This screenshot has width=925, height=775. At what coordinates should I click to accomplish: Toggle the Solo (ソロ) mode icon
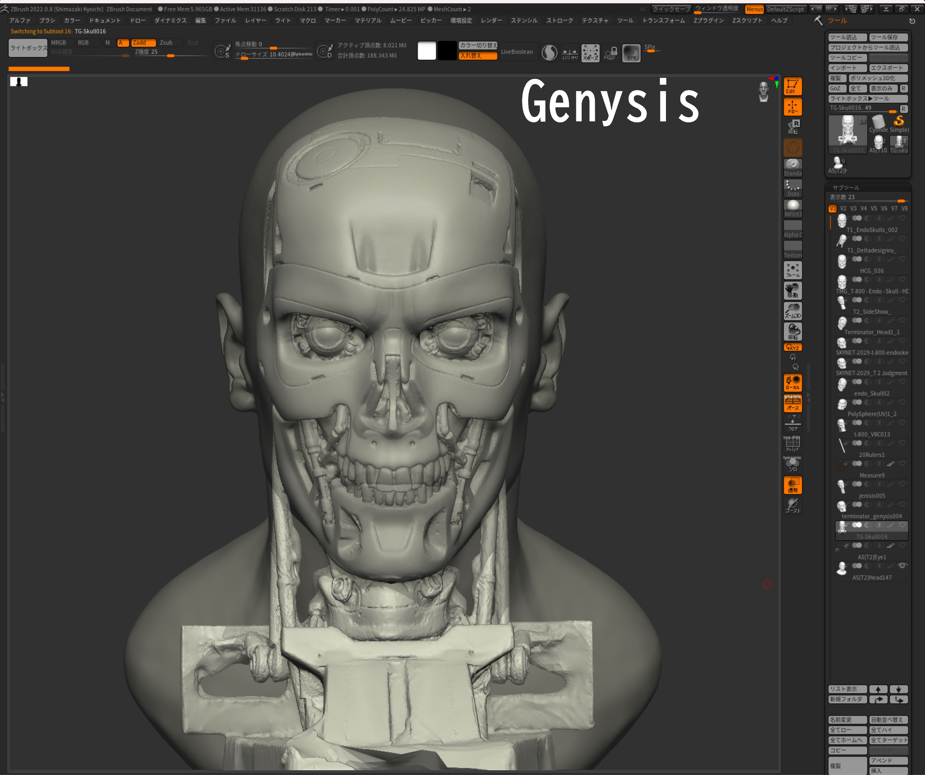point(792,464)
